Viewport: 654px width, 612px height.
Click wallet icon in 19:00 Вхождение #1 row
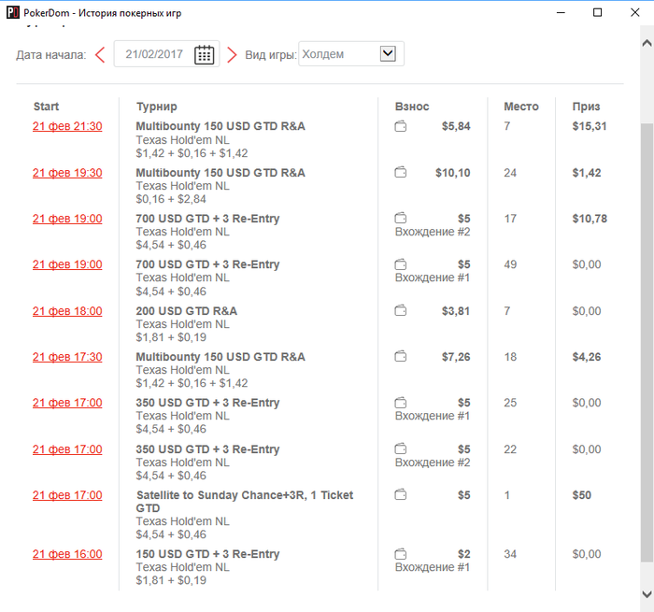click(x=401, y=264)
